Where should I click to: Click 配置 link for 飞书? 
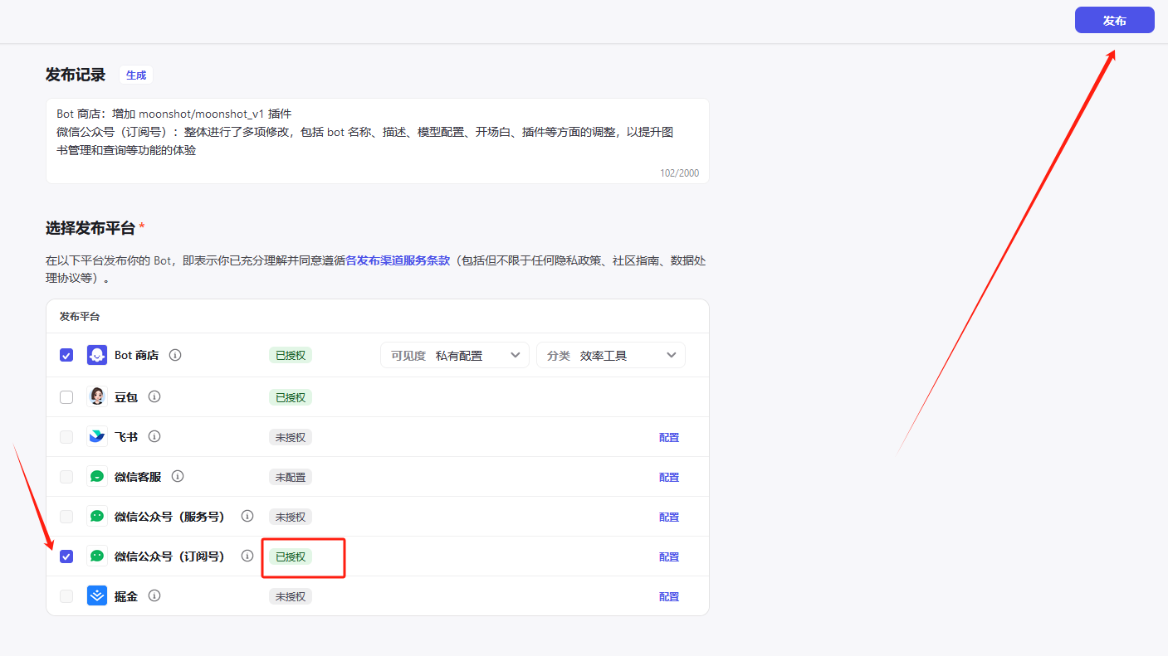tap(669, 437)
